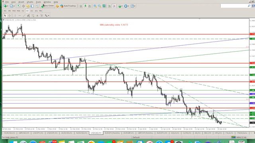The width and height of the screenshot is (255, 143).
Task: Expand the Templates dropdown arrow
Action: click(x=135, y=6)
